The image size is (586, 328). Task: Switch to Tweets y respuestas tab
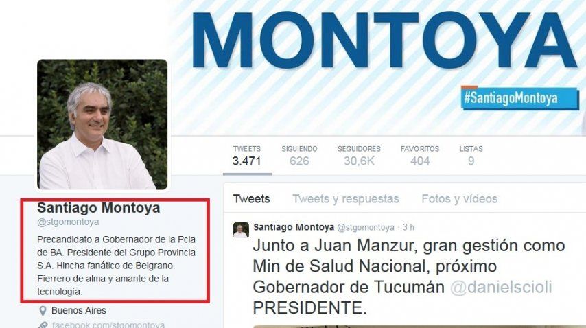pyautogui.click(x=346, y=199)
